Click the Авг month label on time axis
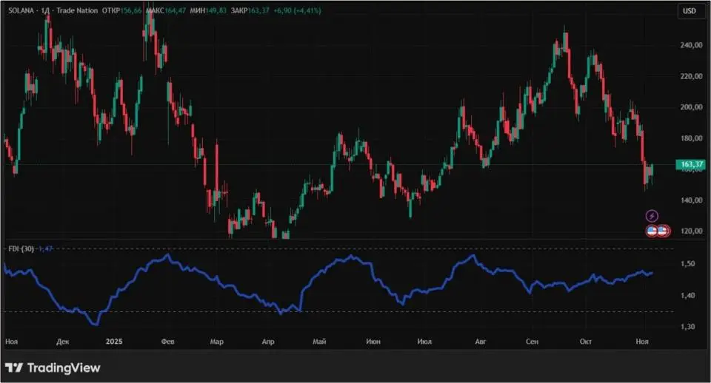 pyautogui.click(x=481, y=342)
